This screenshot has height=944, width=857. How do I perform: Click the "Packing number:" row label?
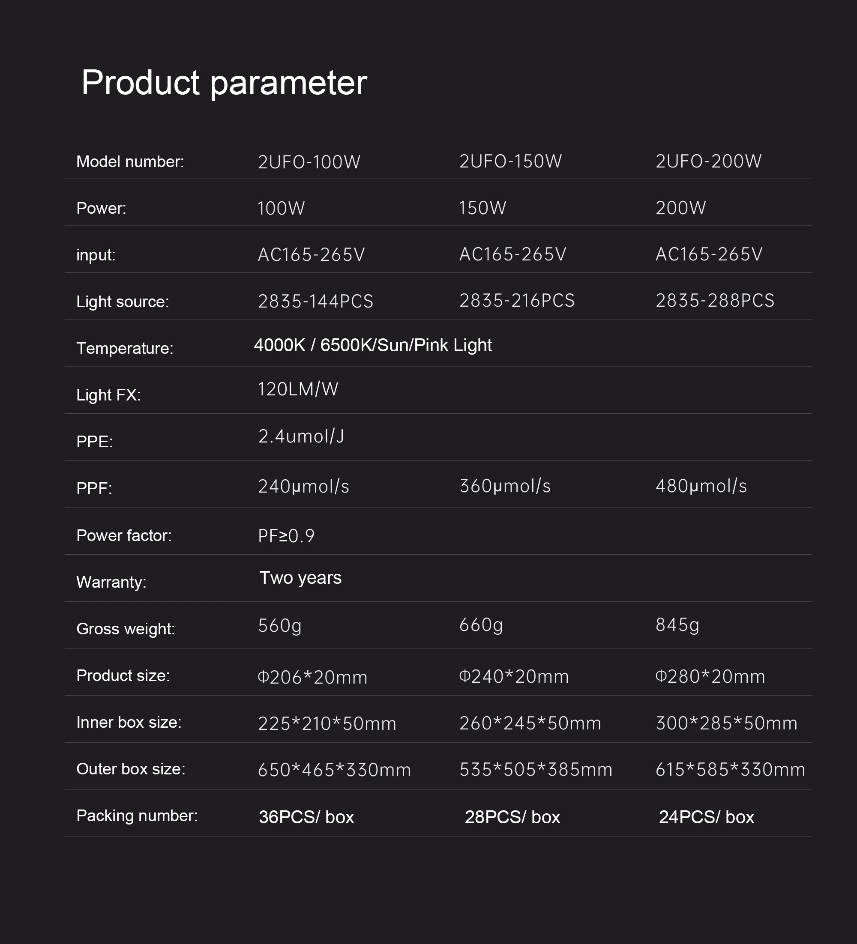pyautogui.click(x=137, y=816)
